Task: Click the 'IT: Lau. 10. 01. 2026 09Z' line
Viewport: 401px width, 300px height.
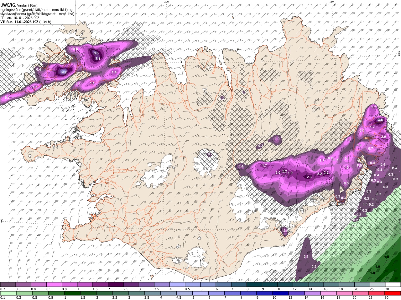Action: 20,18
